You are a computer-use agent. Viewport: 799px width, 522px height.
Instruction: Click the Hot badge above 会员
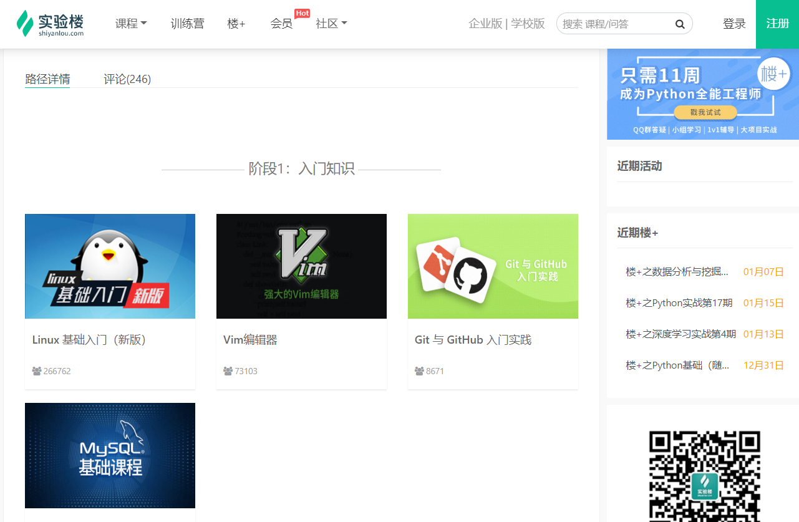(302, 13)
